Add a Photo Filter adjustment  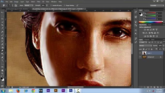pyautogui.click(x=152, y=33)
